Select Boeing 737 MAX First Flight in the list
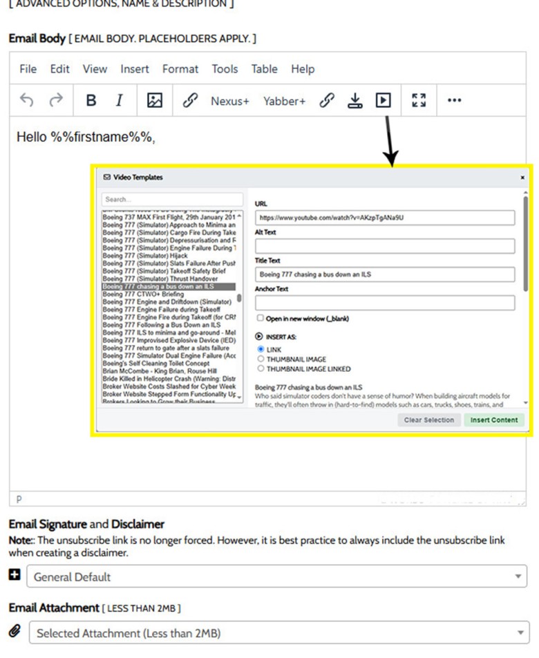Viewport: 539px width, 658px height. coord(169,217)
